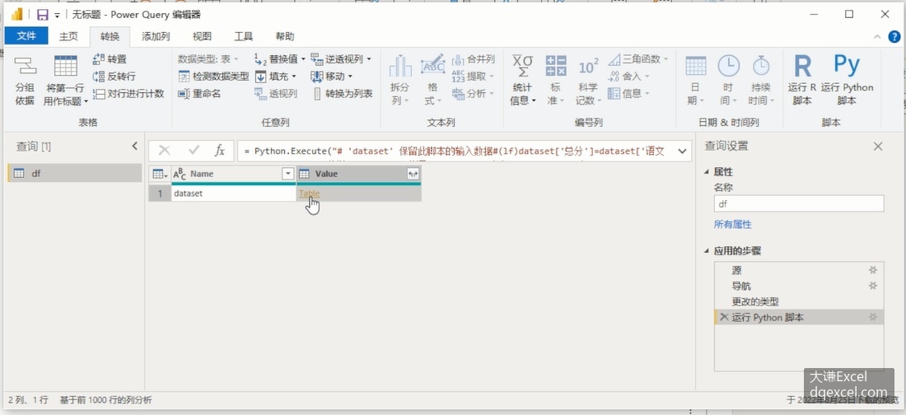The image size is (906, 415).
Task: Confirm formula with checkmark button
Action: coord(194,151)
